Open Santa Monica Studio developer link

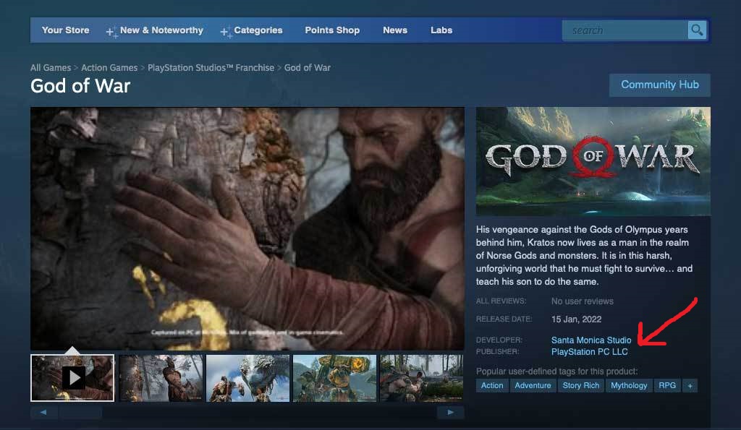pos(591,340)
